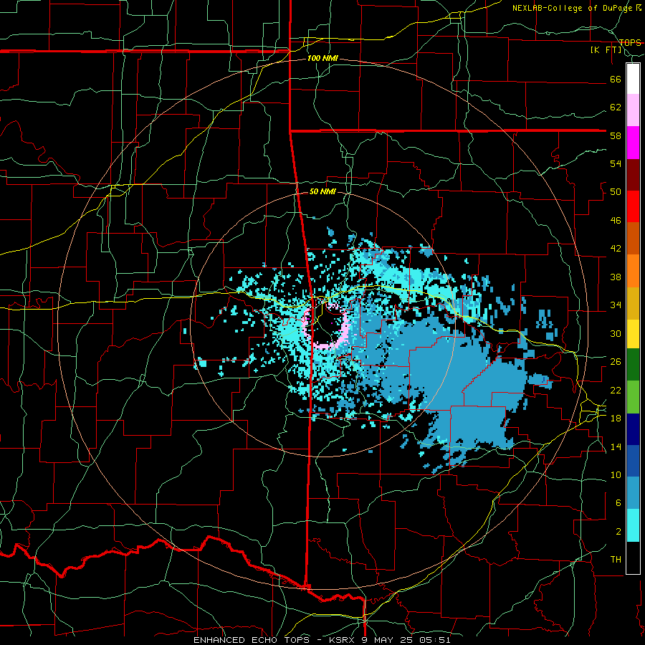Image resolution: width=645 pixels, height=645 pixels.
Task: Click the 34 value on the scale
Action: tap(616, 305)
